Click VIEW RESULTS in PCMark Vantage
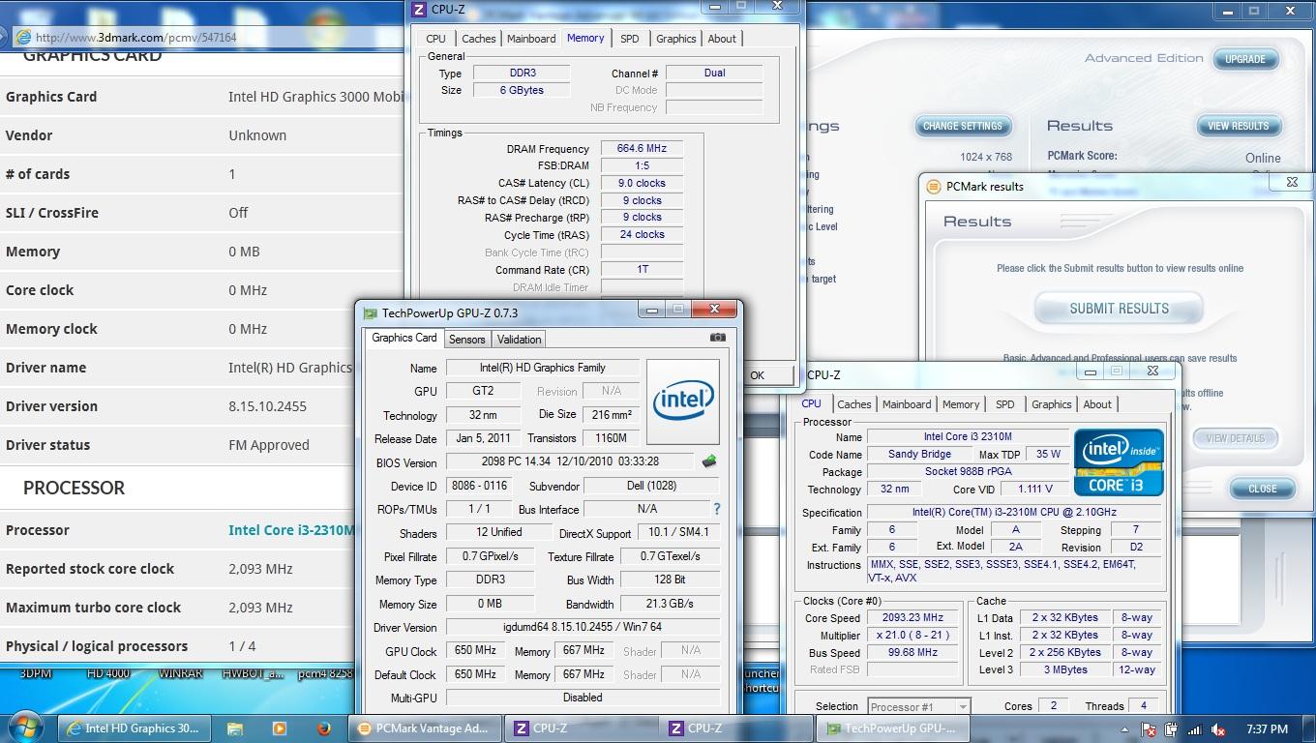 [x=1238, y=126]
